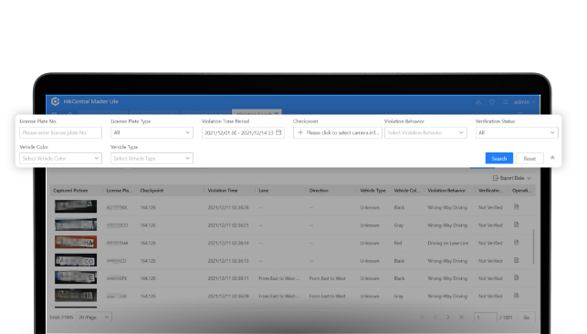Click the Violation Behavior column header
The width and height of the screenshot is (587, 334).
pos(446,191)
